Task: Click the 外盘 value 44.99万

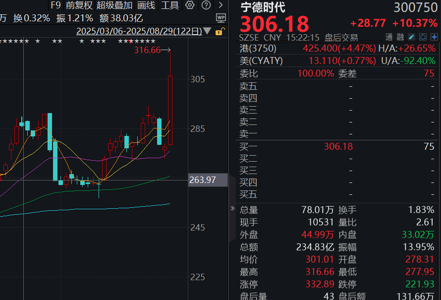Action: point(318,235)
